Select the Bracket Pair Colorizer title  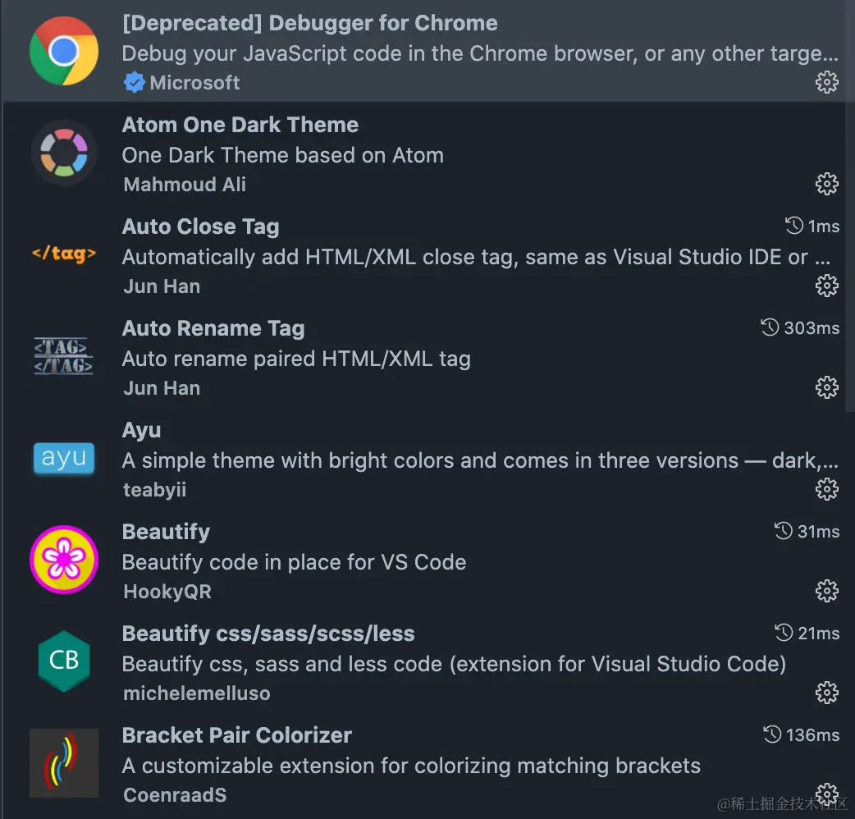(237, 735)
